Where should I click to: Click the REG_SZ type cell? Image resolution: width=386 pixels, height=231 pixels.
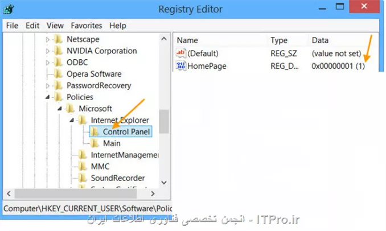coord(284,53)
